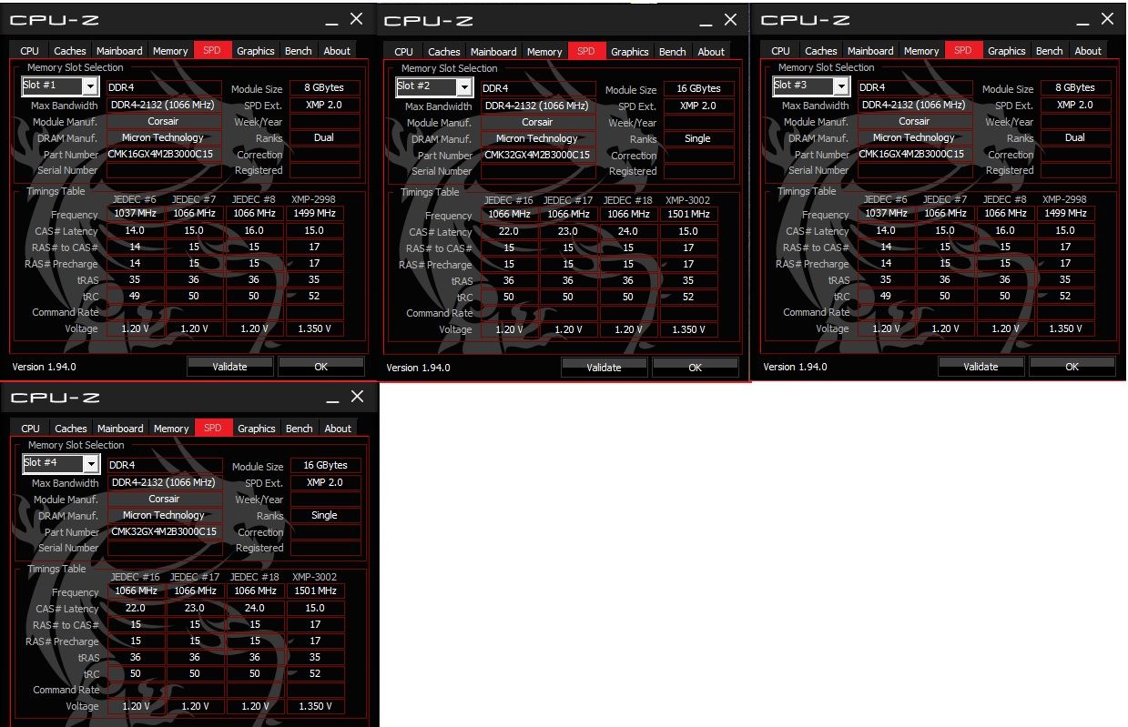Viewport: 1128px width, 727px height.
Task: Minimize the Slot #2 CPU-Z window
Action: pyautogui.click(x=705, y=21)
